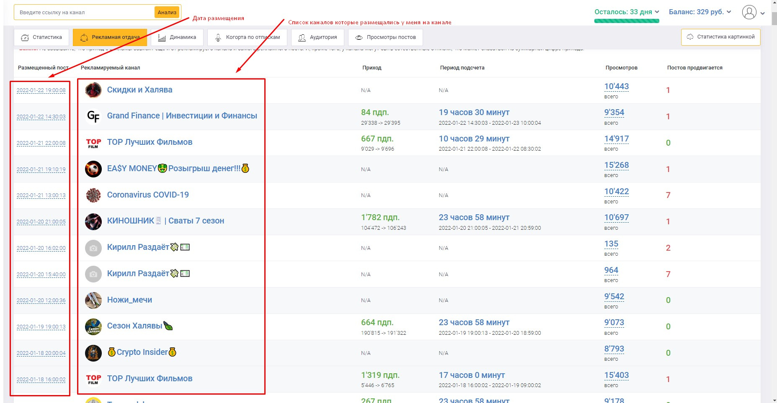This screenshot has height=403, width=777.
Task: Open post dated 2022-01-19 19:00:13
Action: (x=41, y=327)
